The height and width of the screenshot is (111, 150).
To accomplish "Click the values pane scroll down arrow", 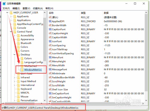I will tap(146, 100).
